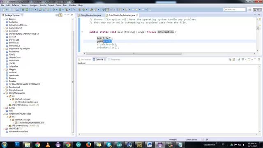The image size is (263, 148).
Task: Open the Edit menu
Action: click(x=8, y=5)
